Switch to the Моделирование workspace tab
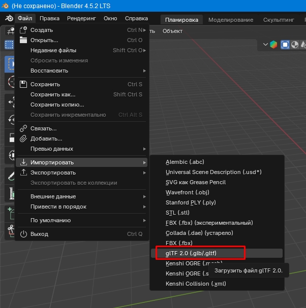306x308 pixels. (231, 20)
